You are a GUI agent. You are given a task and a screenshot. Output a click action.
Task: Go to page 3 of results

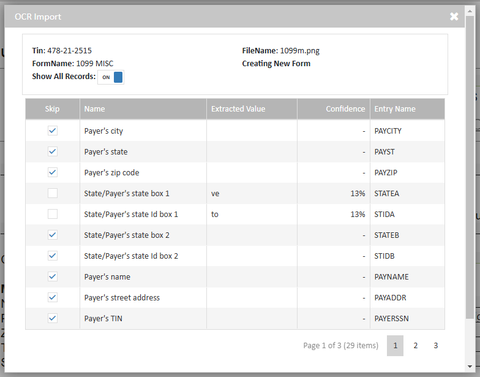tap(435, 346)
